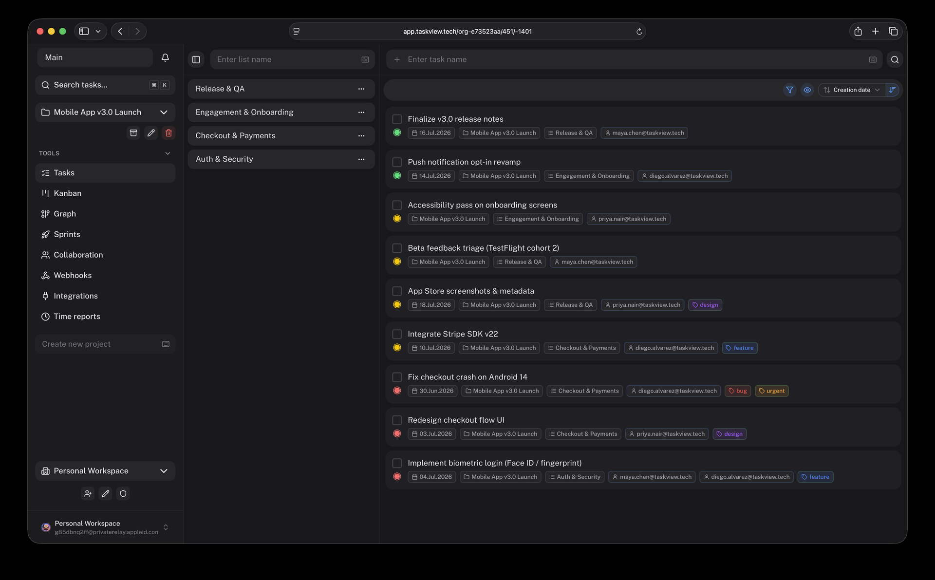
Task: Check the Integrate Stripe SDK v22 task
Action: [x=397, y=334]
